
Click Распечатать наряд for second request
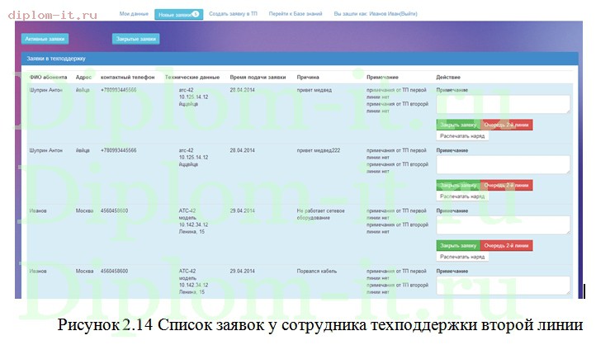(462, 196)
